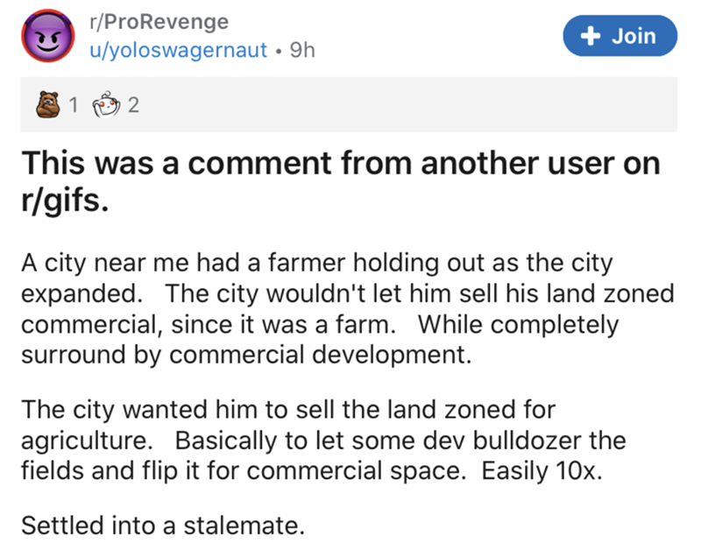Click the line "surround by commercial development."
The height and width of the screenshot is (557, 701).
pyautogui.click(x=246, y=355)
